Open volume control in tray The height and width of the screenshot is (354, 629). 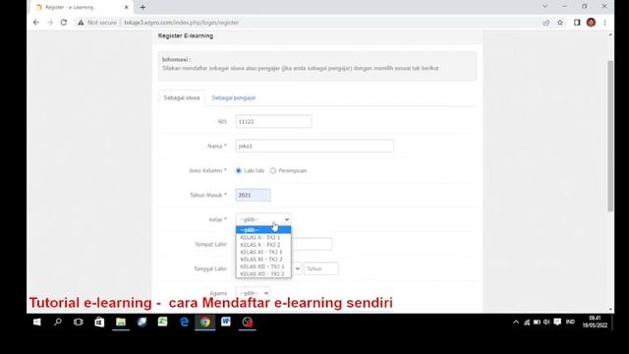[x=546, y=322]
